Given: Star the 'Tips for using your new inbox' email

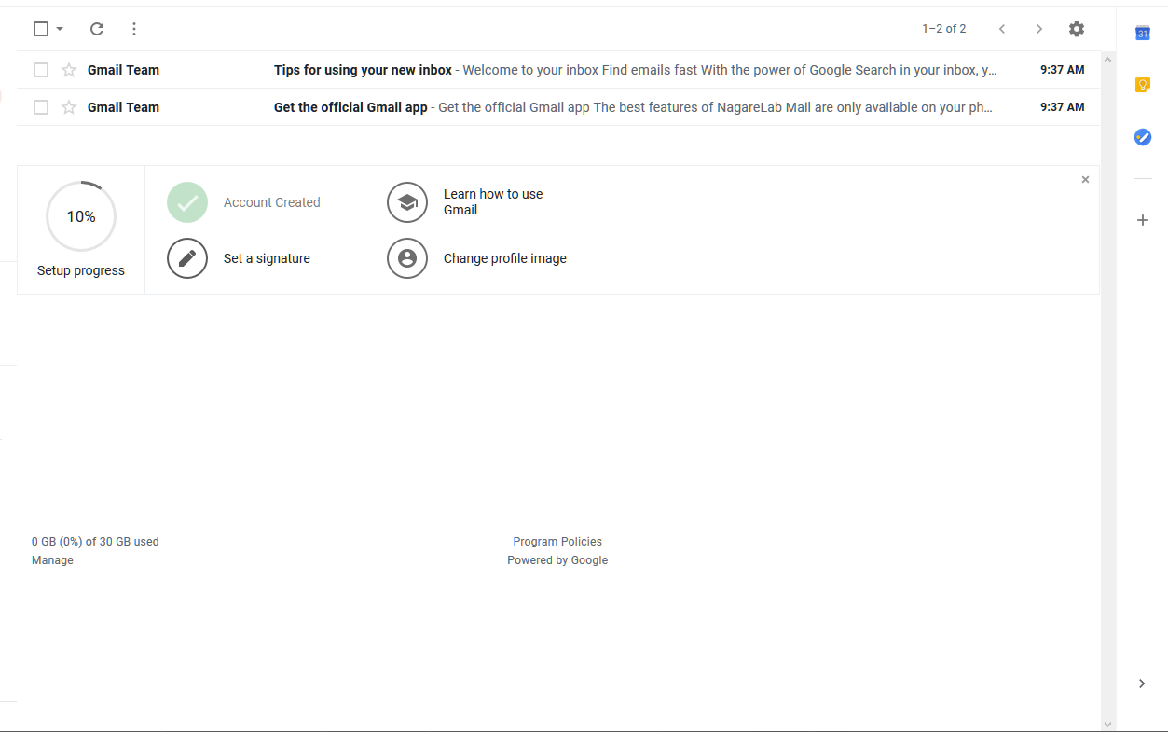Looking at the screenshot, I should [69, 70].
